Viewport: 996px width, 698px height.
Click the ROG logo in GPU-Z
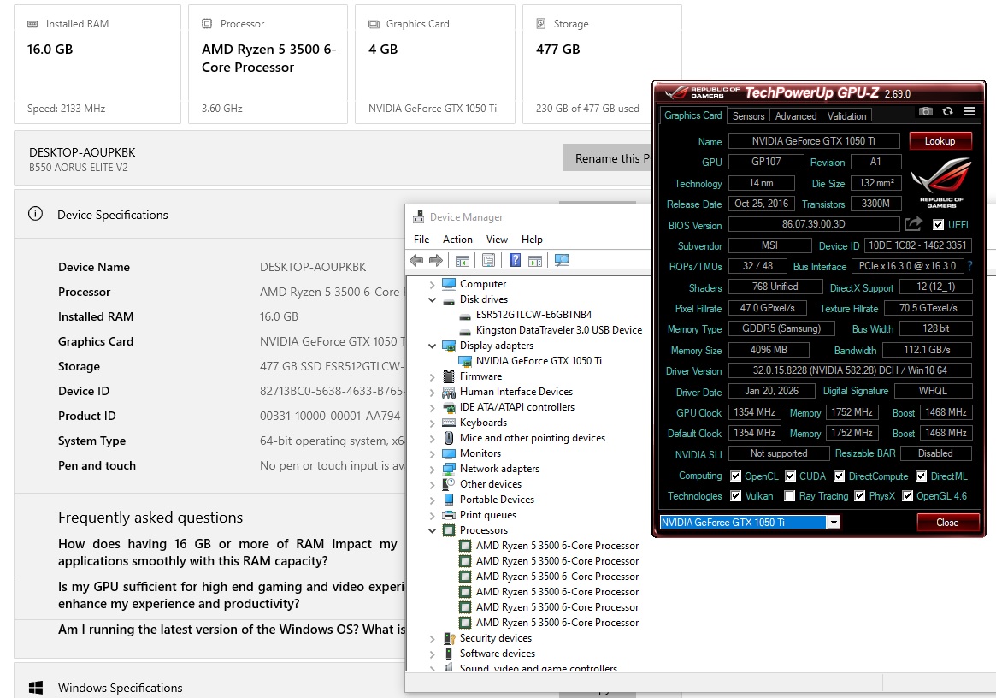[941, 182]
